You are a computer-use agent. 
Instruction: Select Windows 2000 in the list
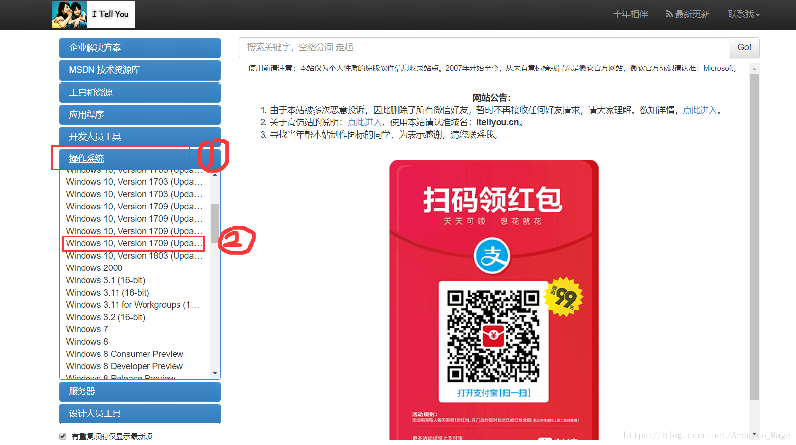94,268
